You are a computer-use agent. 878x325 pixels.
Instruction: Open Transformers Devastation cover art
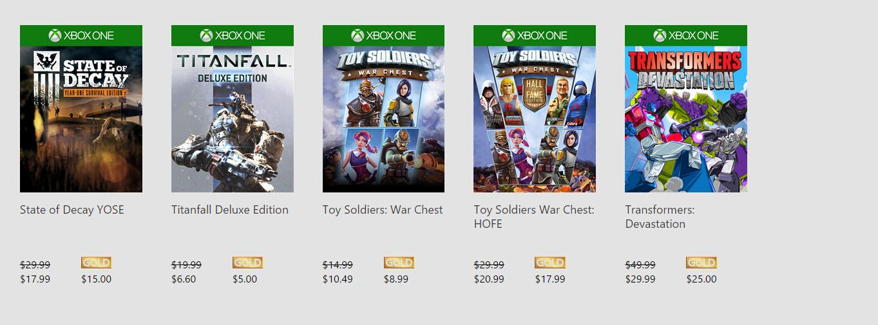[x=686, y=119]
